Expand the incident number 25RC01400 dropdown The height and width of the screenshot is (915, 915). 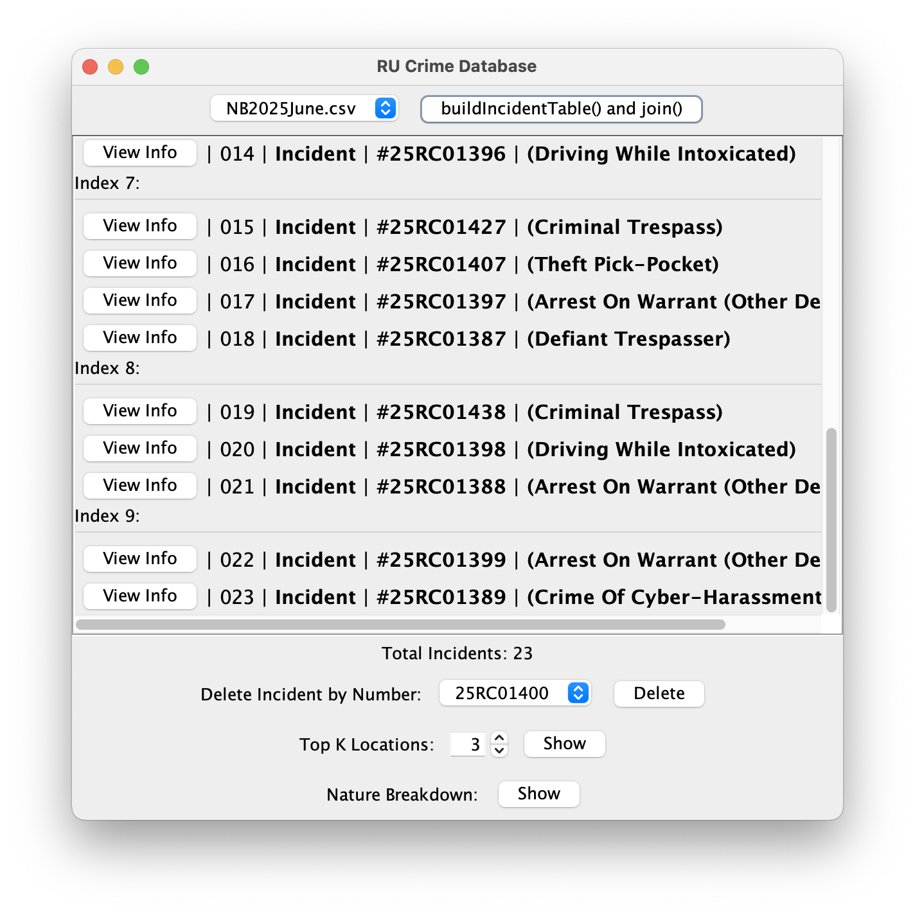pos(515,693)
